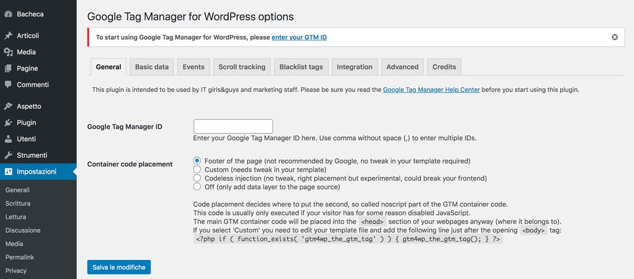Open Plugin menu item
The height and width of the screenshot is (279, 634).
tap(38, 123)
